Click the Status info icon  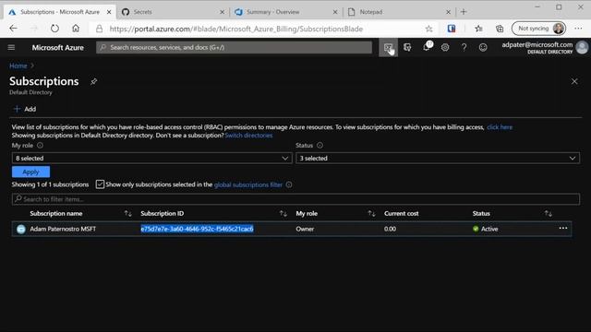[x=320, y=146]
